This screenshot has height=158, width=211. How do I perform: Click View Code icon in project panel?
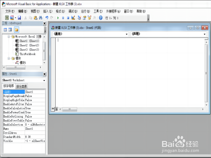(x=5, y=29)
